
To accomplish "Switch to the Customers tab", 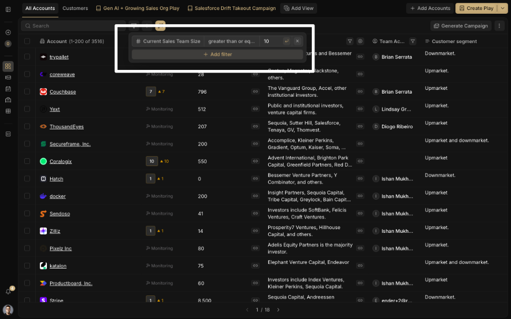I will (75, 8).
